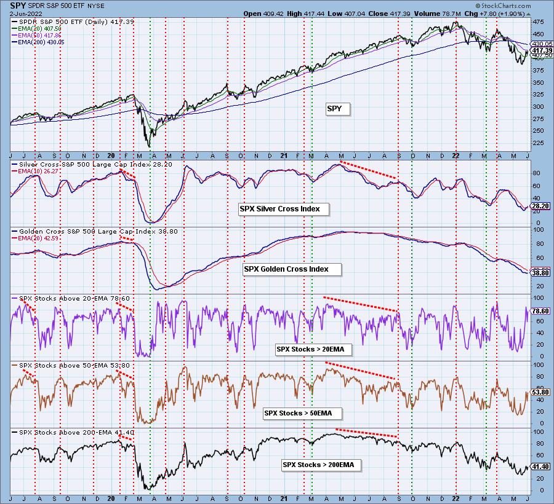Select the EMA(20) 42.59 legend entry

35,238
